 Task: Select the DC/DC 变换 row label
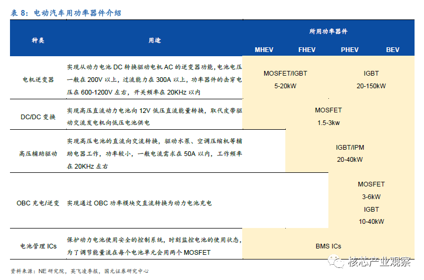(x=37, y=117)
